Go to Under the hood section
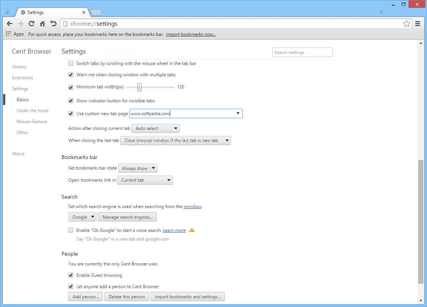The width and height of the screenshot is (427, 307). click(32, 111)
